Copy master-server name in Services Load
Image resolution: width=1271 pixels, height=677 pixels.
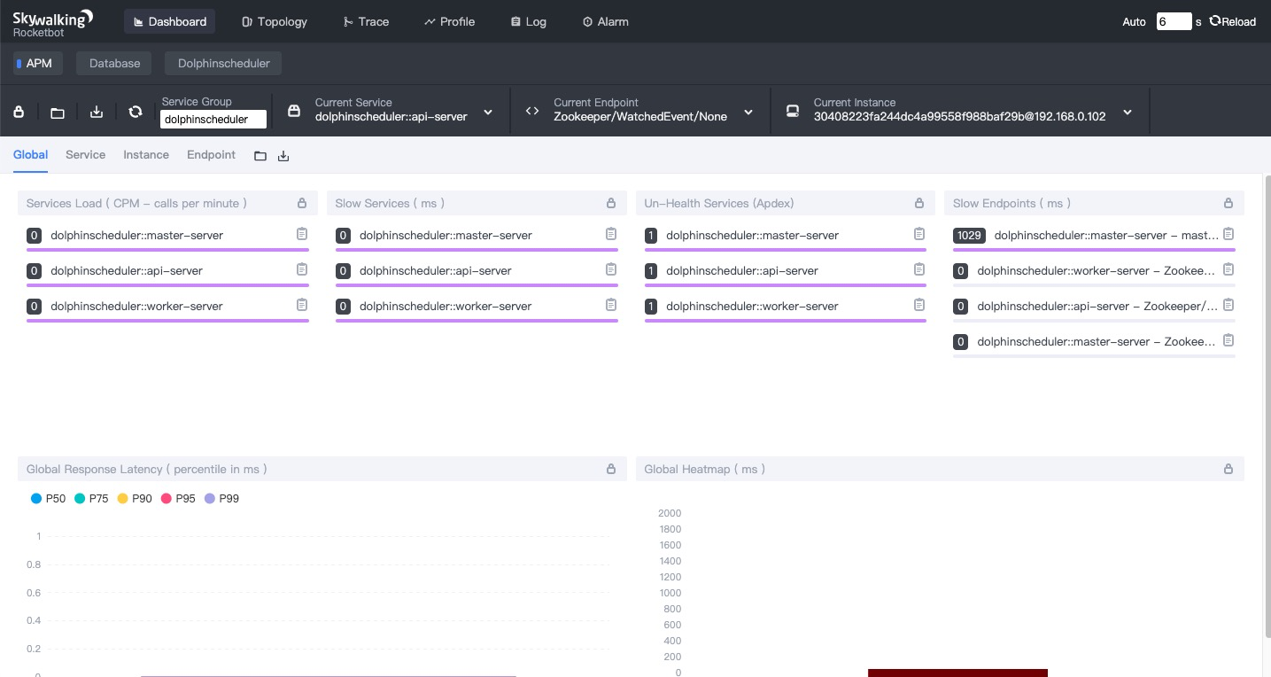pos(302,234)
